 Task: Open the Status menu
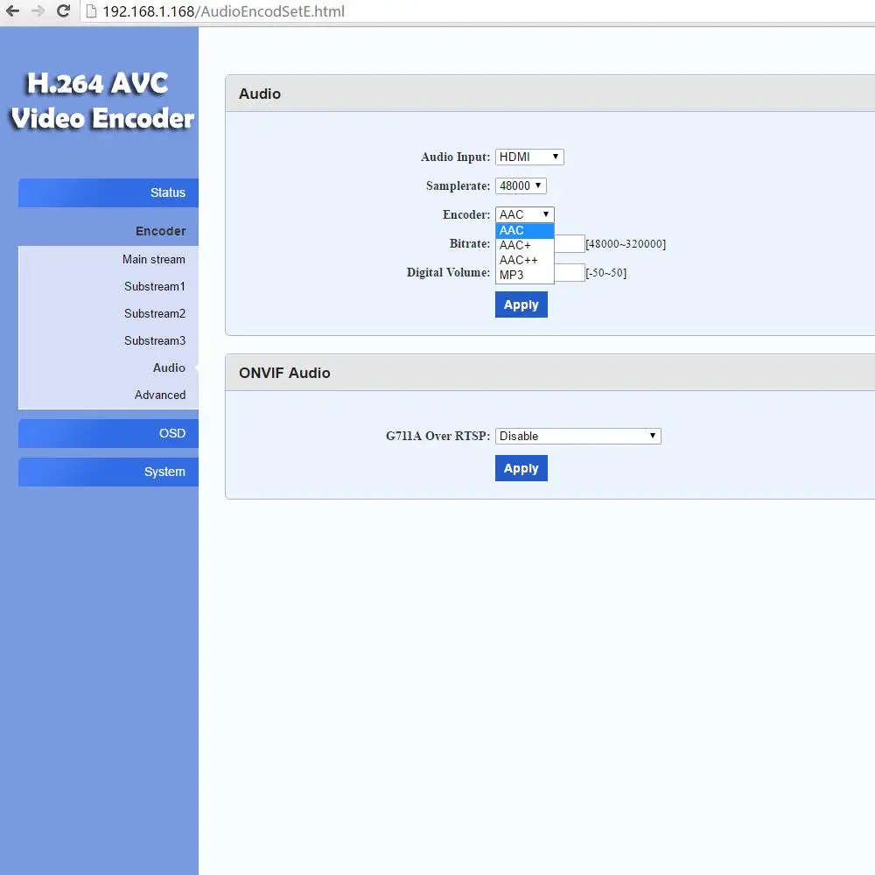108,192
